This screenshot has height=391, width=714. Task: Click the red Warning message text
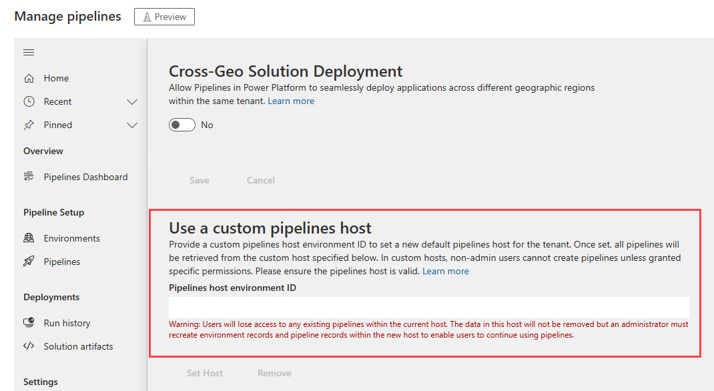(x=428, y=330)
